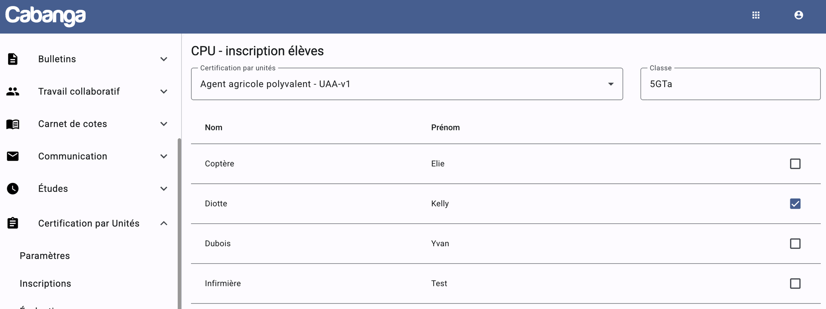Open the apps grid menu

tap(756, 15)
